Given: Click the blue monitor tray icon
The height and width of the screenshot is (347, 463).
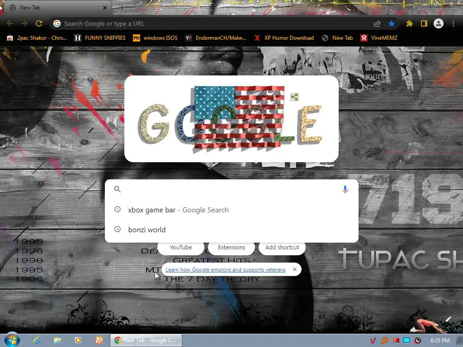Looking at the screenshot, I should [x=406, y=341].
